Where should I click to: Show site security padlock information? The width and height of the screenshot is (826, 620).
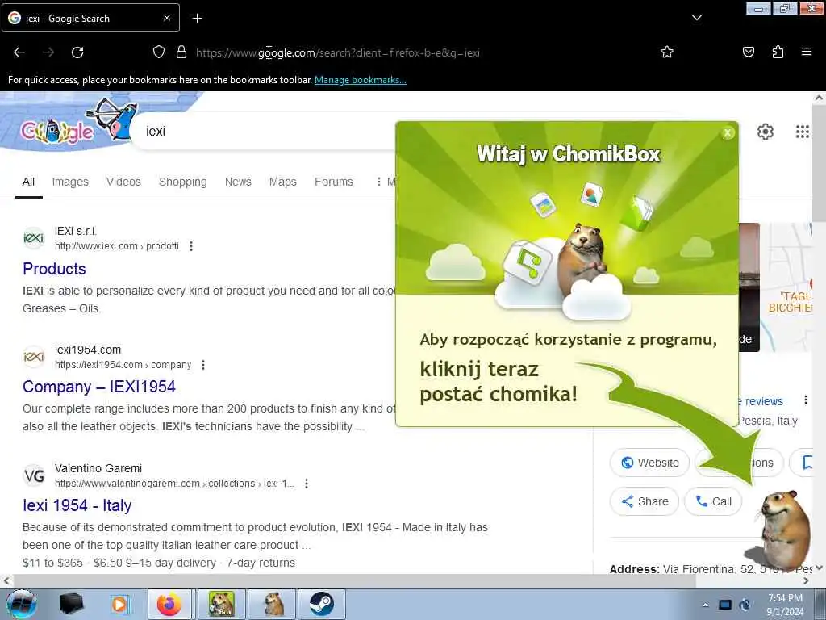pos(181,52)
